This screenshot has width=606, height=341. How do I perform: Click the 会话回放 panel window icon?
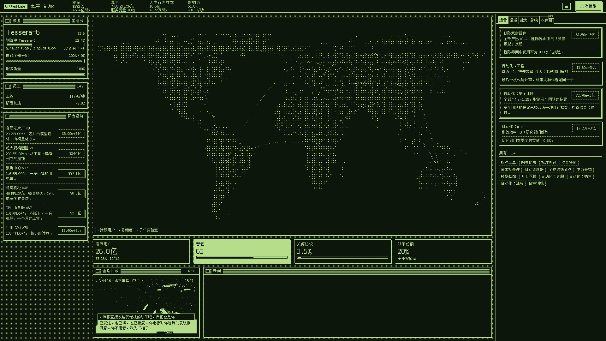[98, 271]
